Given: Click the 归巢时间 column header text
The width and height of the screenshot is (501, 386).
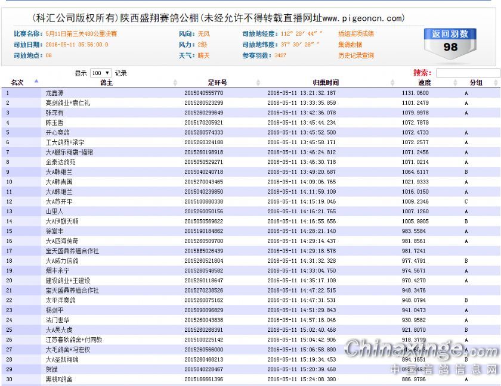Looking at the screenshot, I should click(326, 83).
